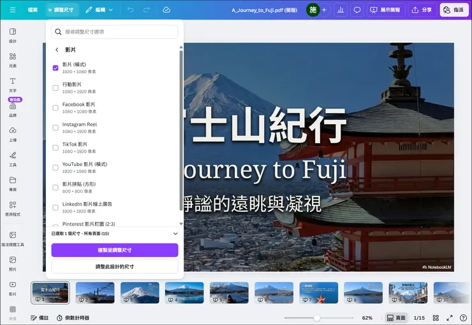Go back with the 影片 back chevron
The image size is (472, 325).
(57, 50)
